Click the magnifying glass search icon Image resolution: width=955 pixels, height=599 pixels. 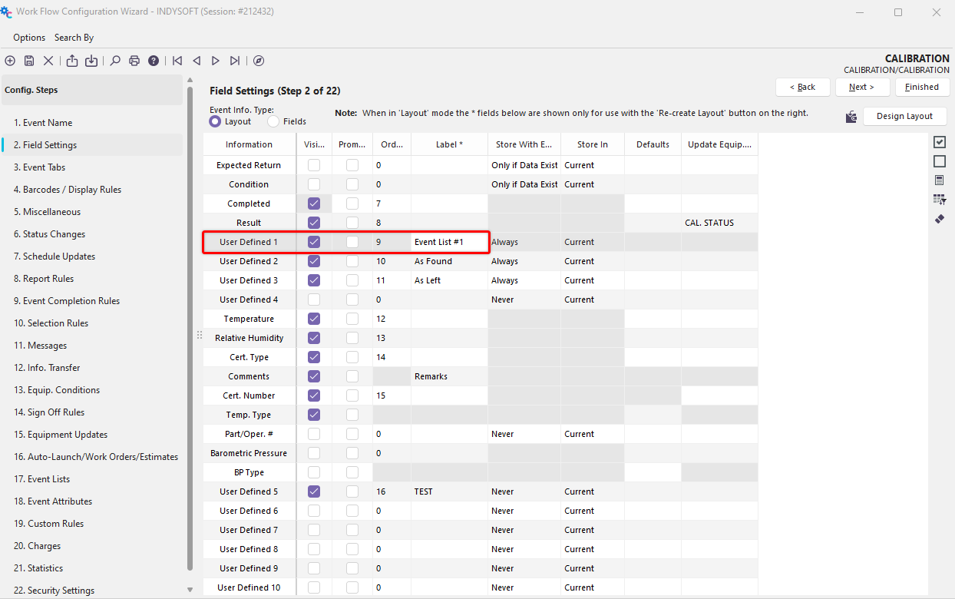(115, 61)
